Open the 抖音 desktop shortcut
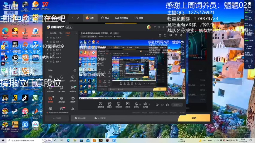255x143 pixels. coord(25,99)
